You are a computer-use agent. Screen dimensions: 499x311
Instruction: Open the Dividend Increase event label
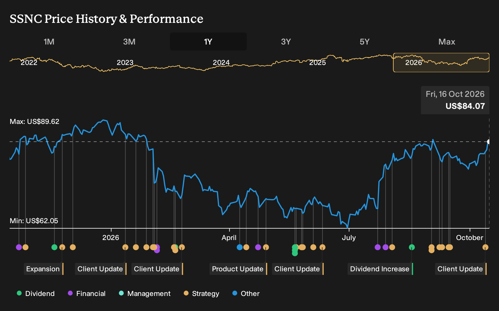point(380,269)
